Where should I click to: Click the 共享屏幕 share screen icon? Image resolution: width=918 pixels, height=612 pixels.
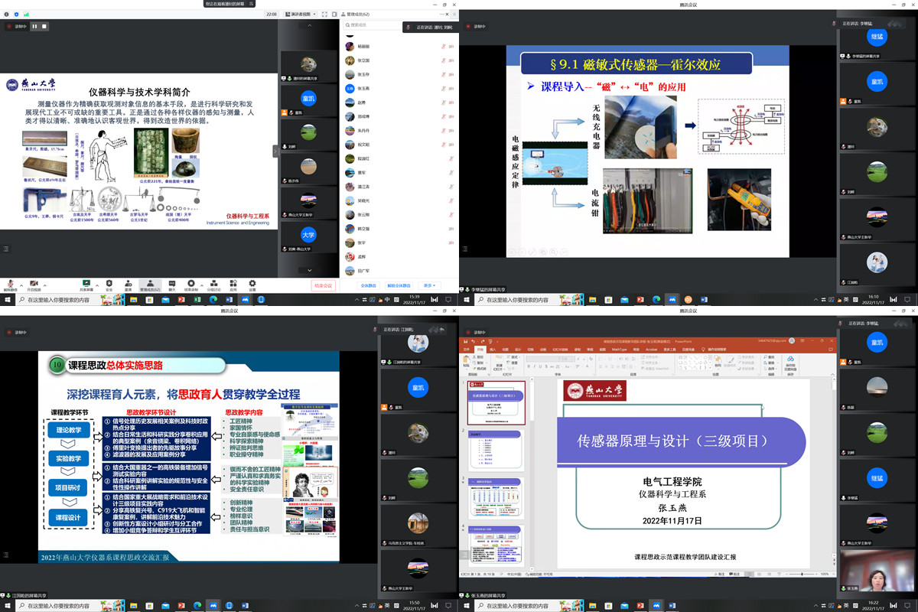[x=86, y=283]
